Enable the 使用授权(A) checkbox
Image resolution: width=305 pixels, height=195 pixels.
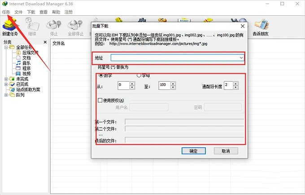(x=100, y=100)
